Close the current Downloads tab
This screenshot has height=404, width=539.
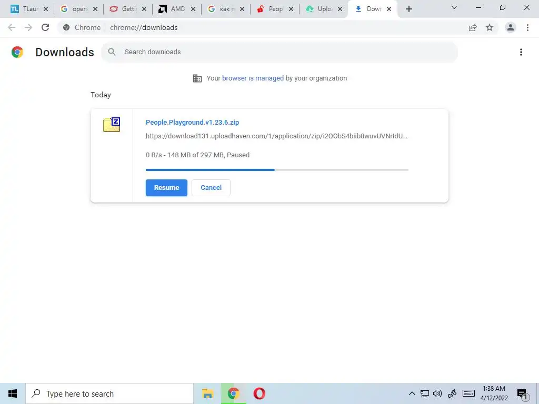click(x=389, y=9)
